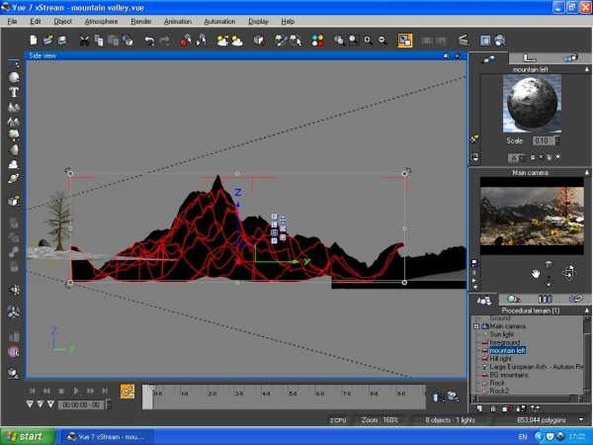This screenshot has width=593, height=445.
Task: Add a cloud object icon
Action: tap(14, 164)
